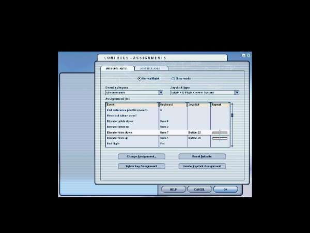The width and height of the screenshot is (310, 233).
Task: Click the Change Assignment button
Action: point(142,156)
